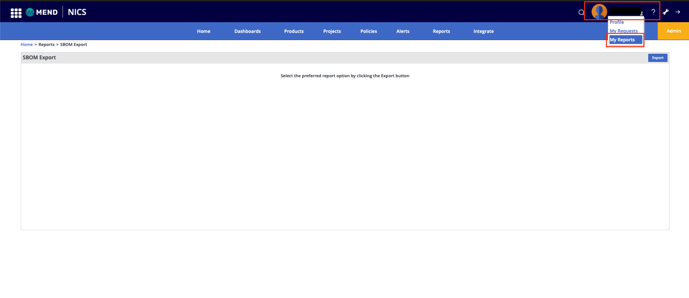Open the Policies menu

pyautogui.click(x=369, y=31)
